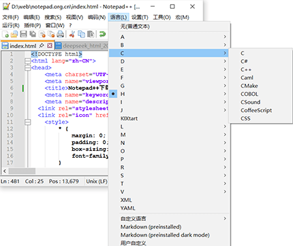Expand the H language submenu with bullet
This screenshot has height=246, width=293.
[170, 94]
